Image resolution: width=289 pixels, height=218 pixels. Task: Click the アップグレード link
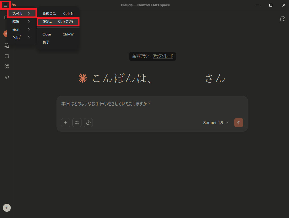coord(163,56)
